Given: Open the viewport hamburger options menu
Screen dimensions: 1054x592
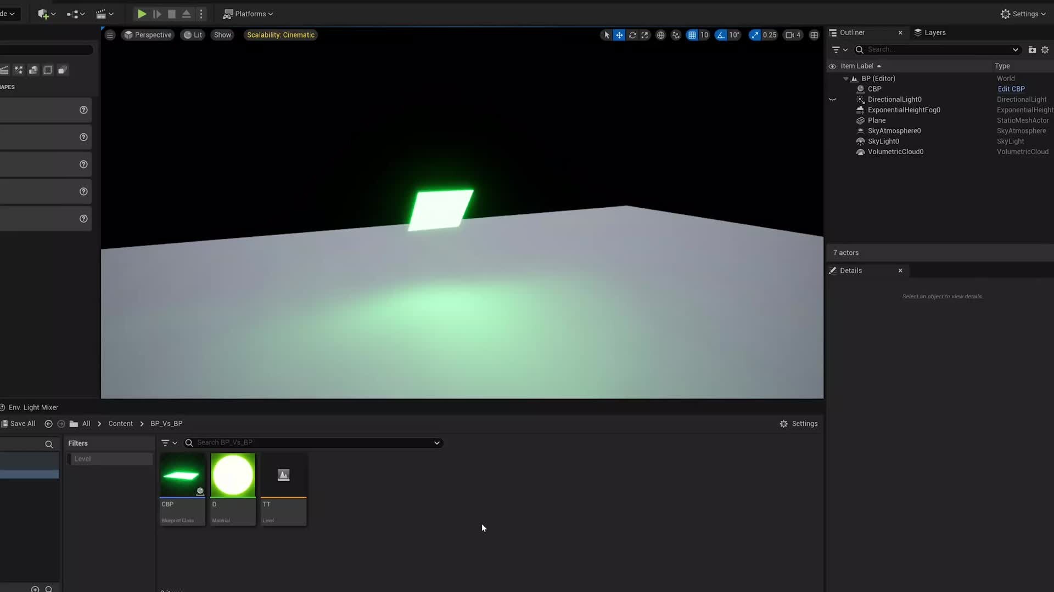Looking at the screenshot, I should (110, 35).
